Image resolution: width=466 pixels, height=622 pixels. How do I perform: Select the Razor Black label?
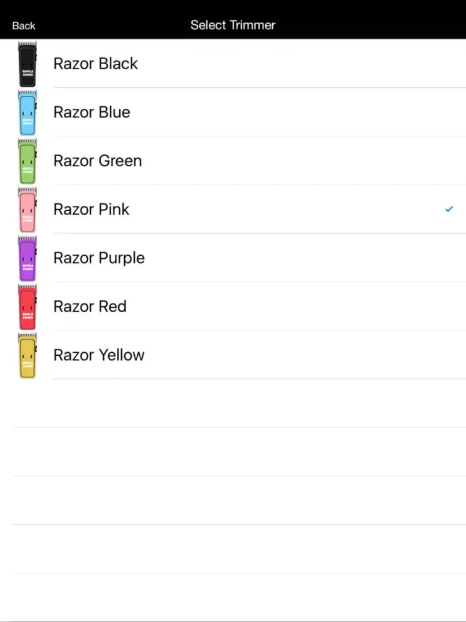click(96, 63)
